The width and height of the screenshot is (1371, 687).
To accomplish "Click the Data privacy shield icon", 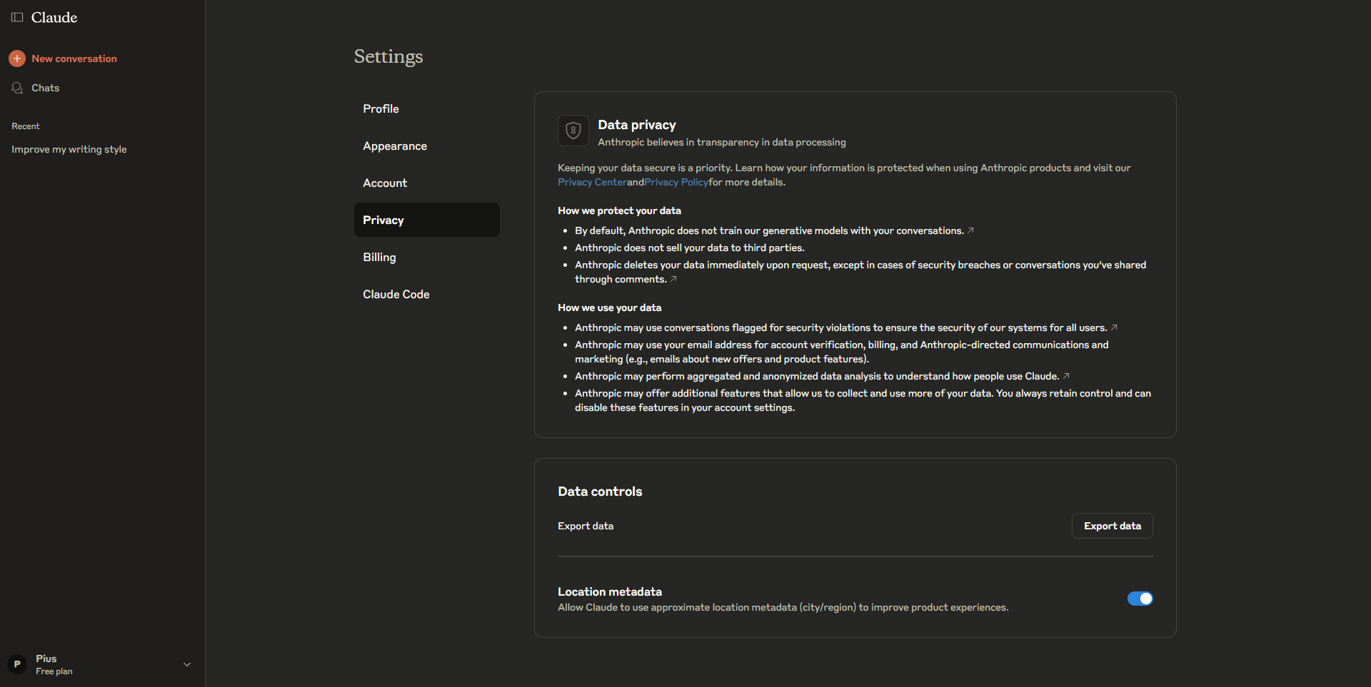I will click(573, 131).
